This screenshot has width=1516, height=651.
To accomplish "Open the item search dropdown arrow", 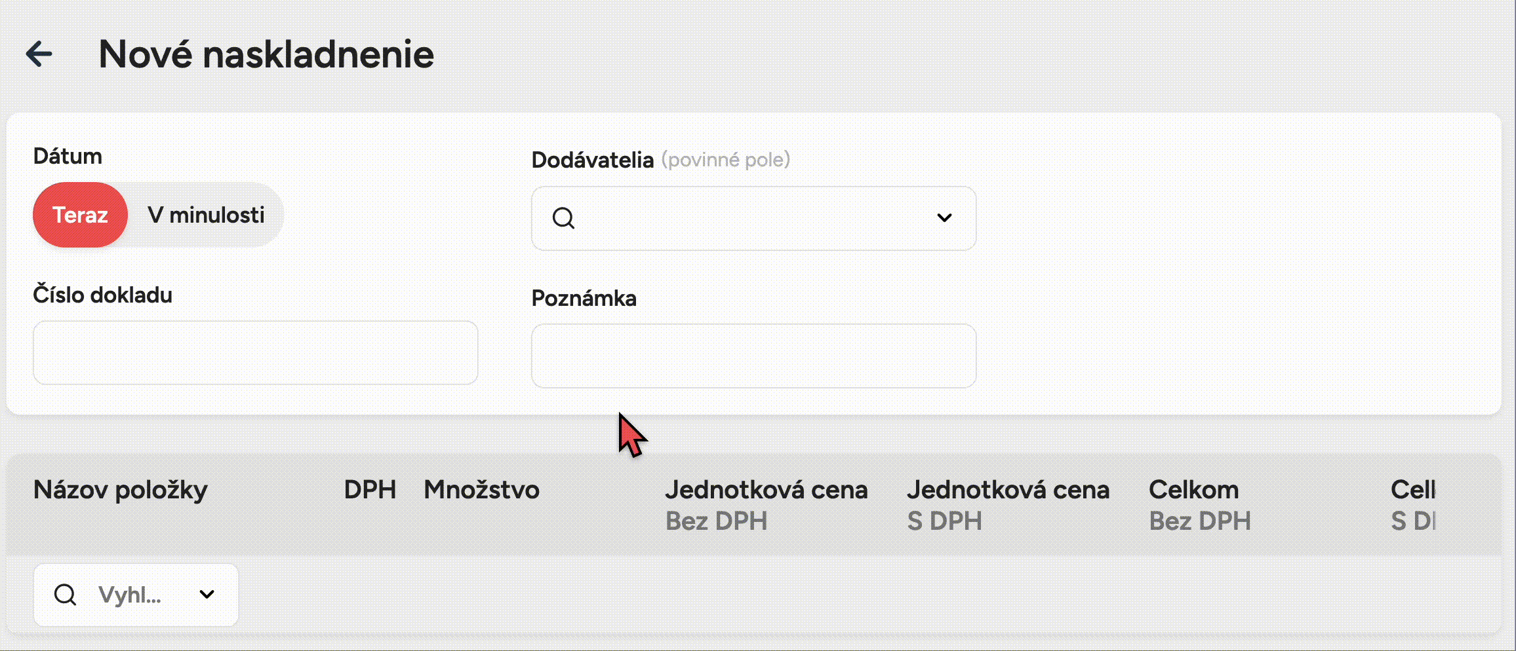I will 207,595.
